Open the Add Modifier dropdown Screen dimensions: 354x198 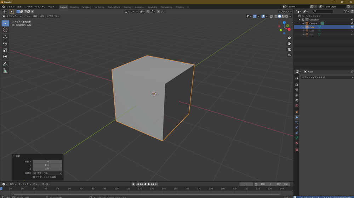(327, 77)
